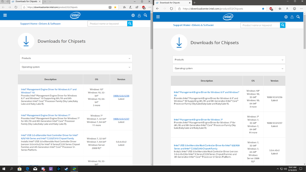
Task: Click the smiley feedback icon in the right window
Action: (x=294, y=9)
